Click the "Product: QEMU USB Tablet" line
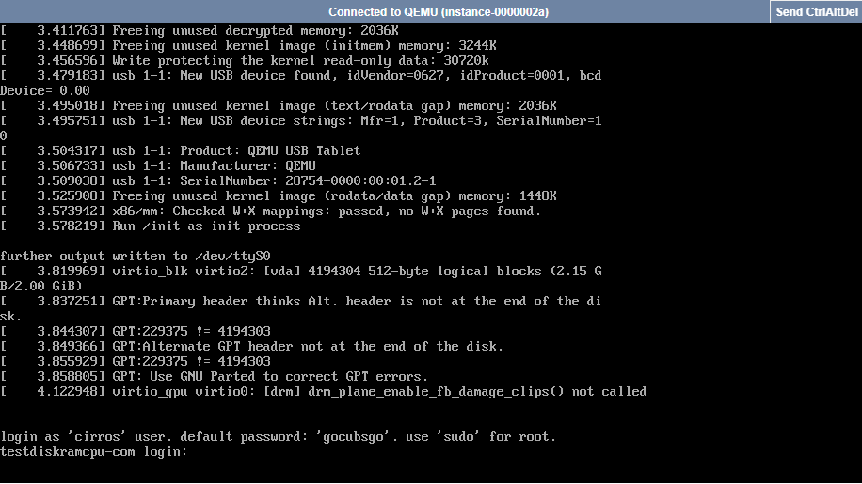The image size is (862, 484). click(x=236, y=151)
